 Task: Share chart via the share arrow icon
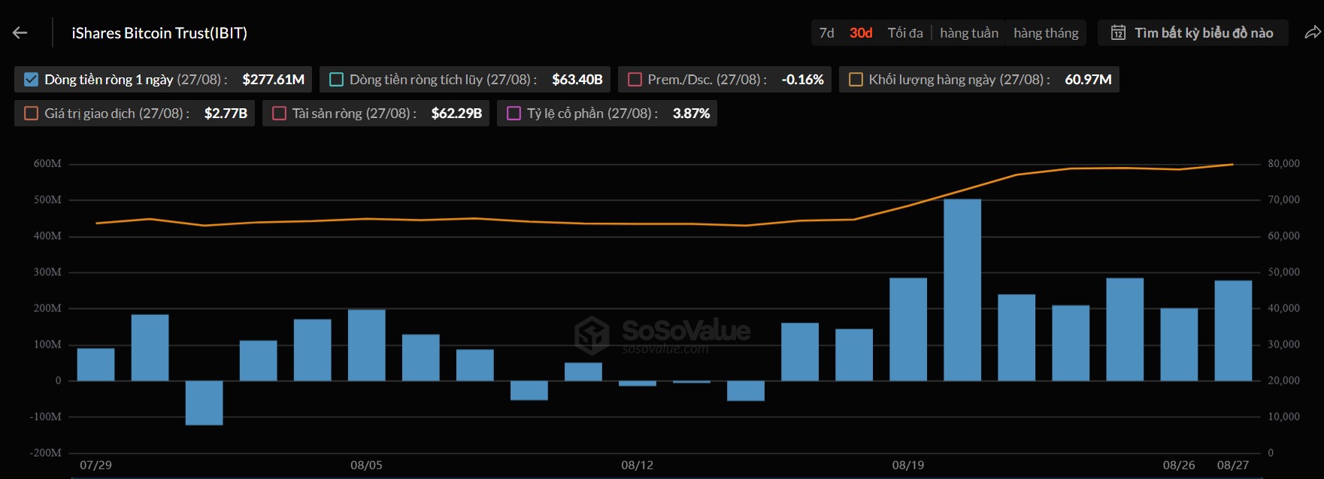(1312, 32)
